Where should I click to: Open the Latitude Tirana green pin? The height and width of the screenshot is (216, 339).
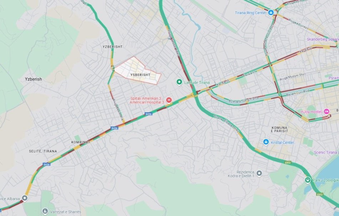[179, 82]
